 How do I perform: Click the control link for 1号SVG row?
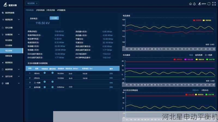[111, 74]
